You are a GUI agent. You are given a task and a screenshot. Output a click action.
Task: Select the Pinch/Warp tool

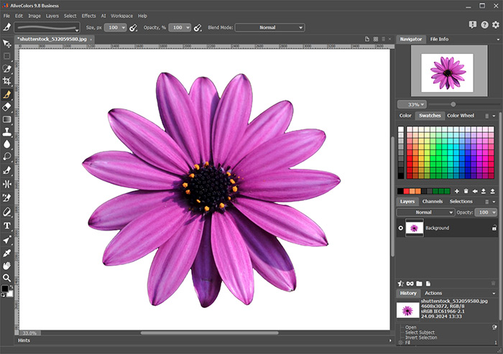coord(6,184)
